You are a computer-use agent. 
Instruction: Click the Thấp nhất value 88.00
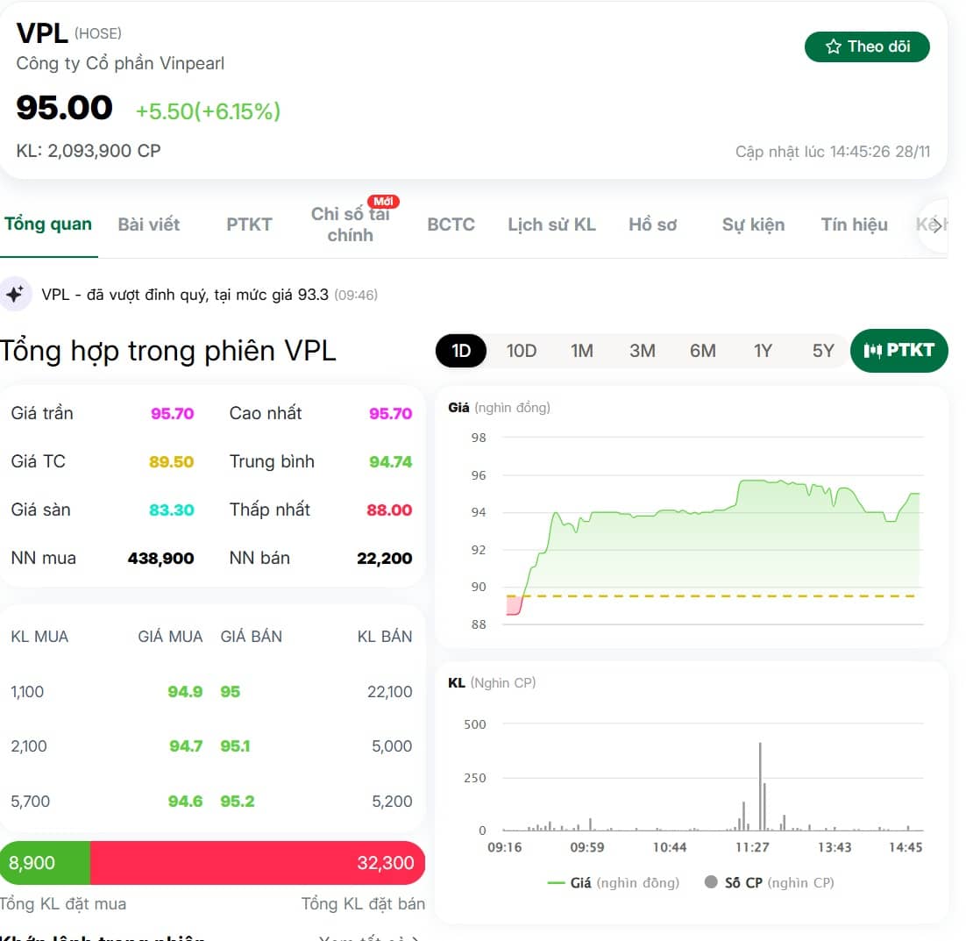[x=388, y=510]
